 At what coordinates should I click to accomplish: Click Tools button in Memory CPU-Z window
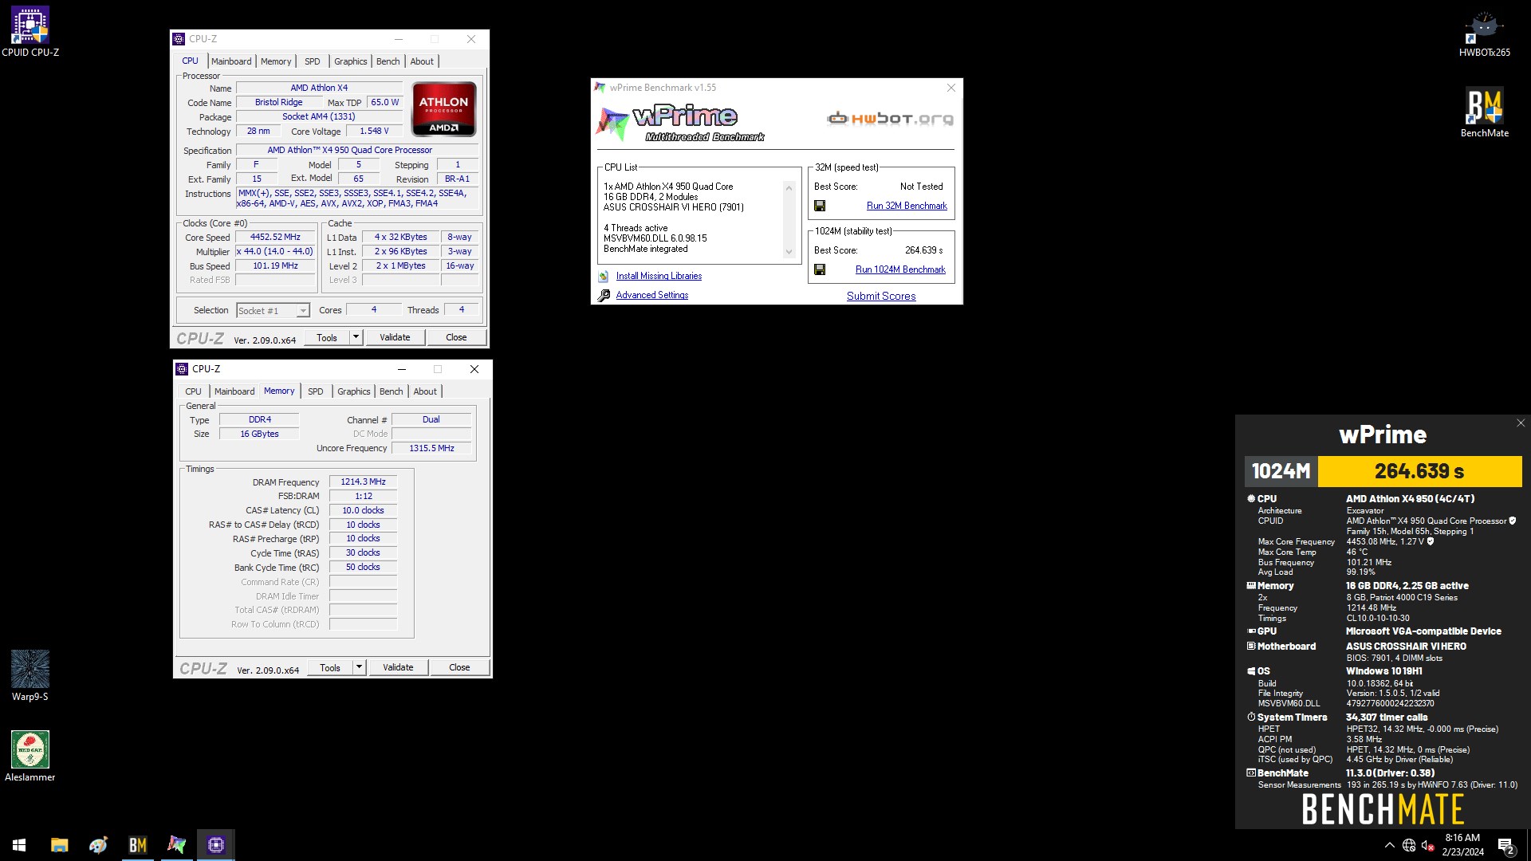pyautogui.click(x=330, y=667)
